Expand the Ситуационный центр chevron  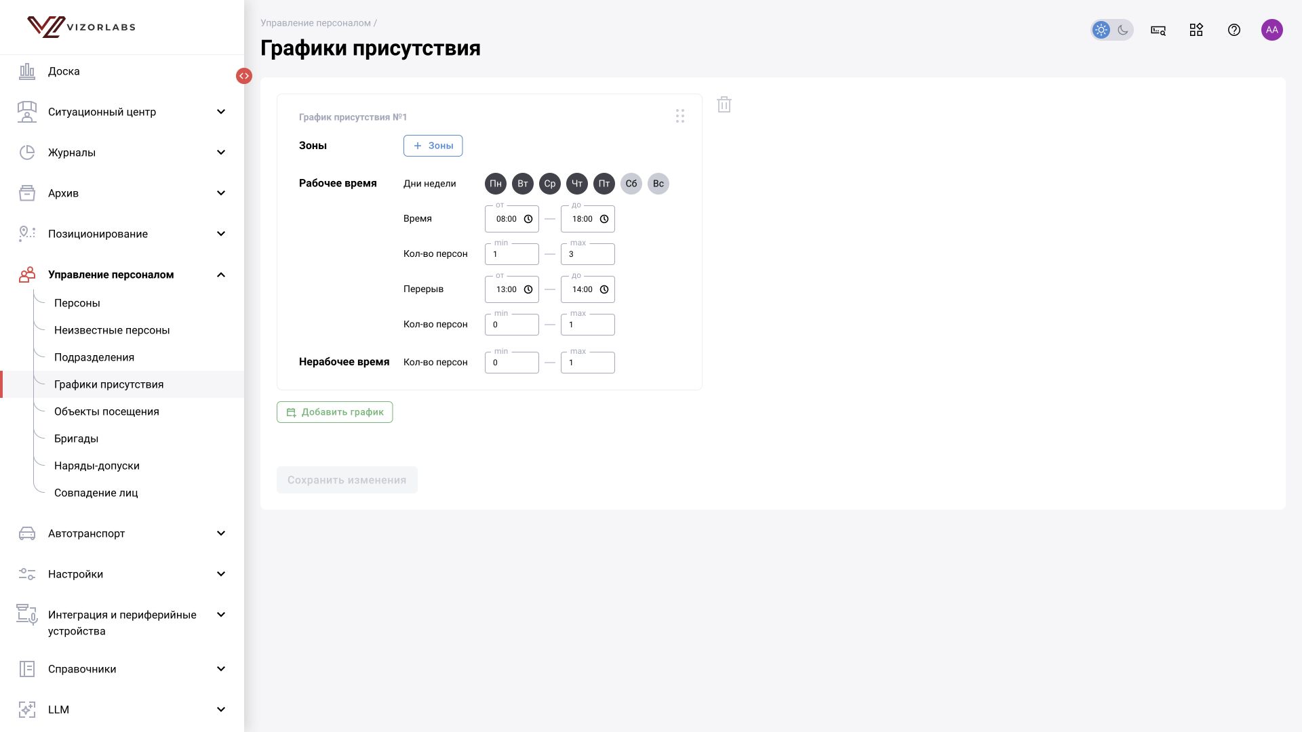(221, 112)
